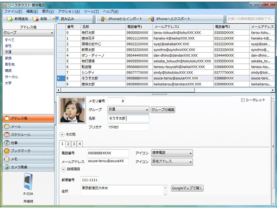The image size is (277, 208).
Task: Click the 削除 (delete) toolbar icon
Action: (x=35, y=19)
